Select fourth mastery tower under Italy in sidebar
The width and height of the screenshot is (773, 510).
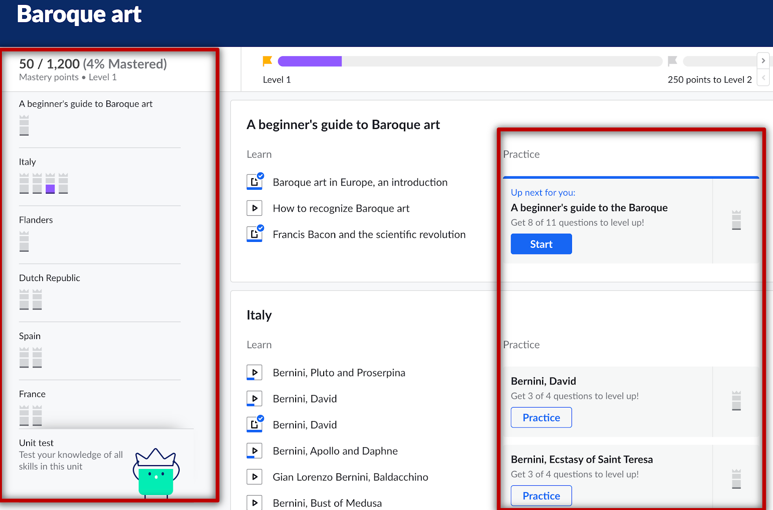click(x=63, y=184)
